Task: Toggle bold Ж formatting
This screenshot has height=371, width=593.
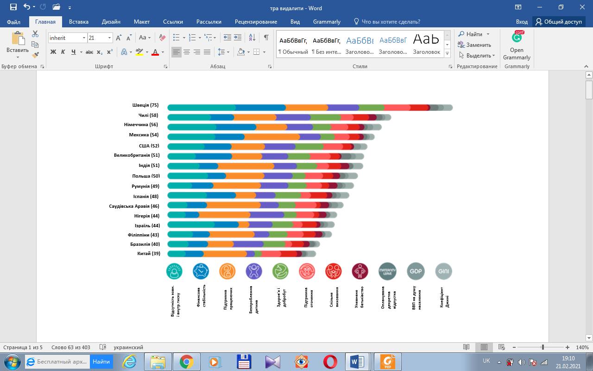Action: (53, 52)
